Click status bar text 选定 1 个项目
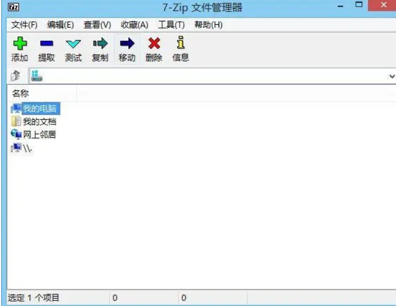 coord(34,298)
